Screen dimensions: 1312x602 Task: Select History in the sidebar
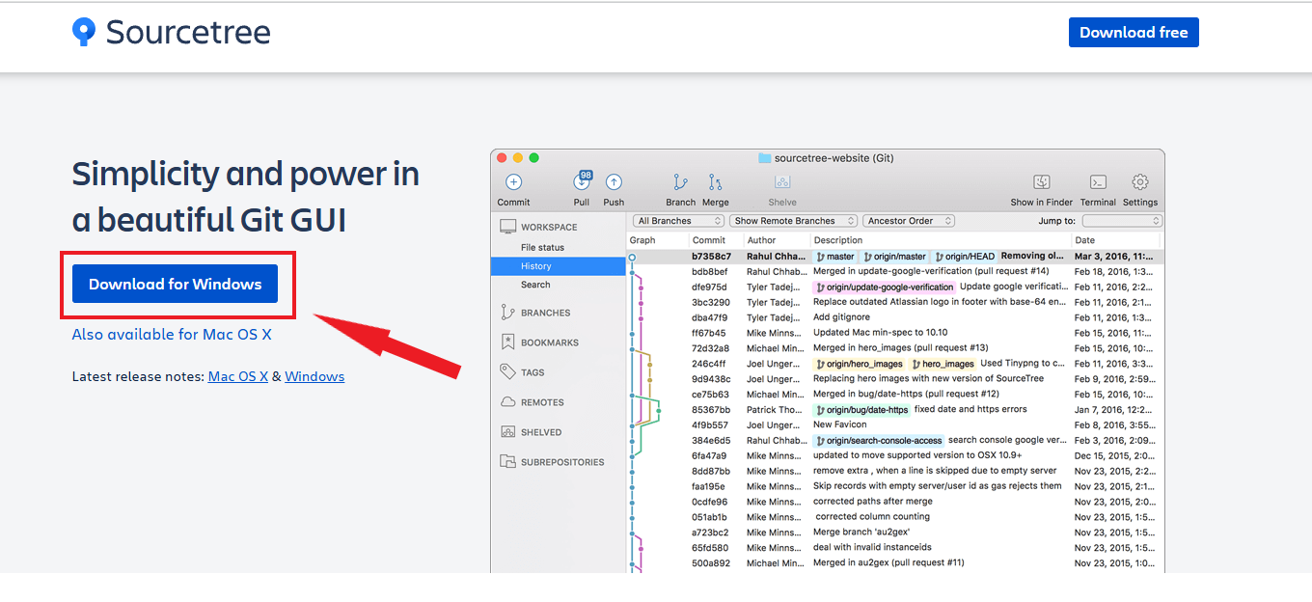click(x=559, y=266)
